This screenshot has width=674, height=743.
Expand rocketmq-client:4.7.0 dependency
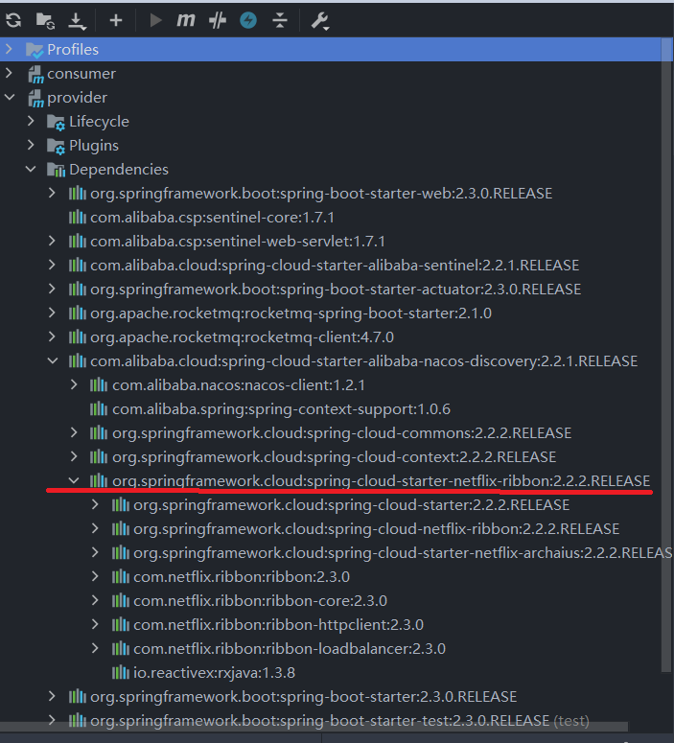[52, 337]
